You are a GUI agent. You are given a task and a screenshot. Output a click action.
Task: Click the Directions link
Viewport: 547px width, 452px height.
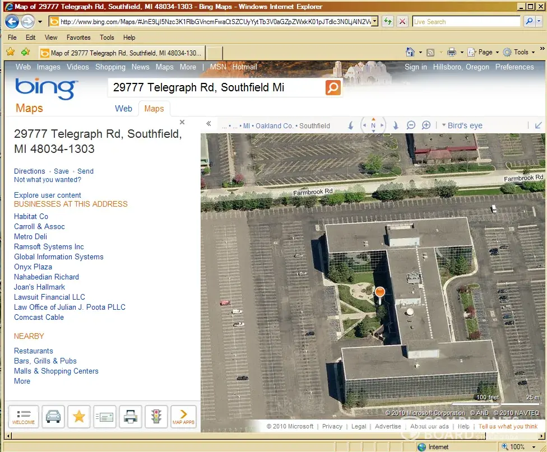30,171
